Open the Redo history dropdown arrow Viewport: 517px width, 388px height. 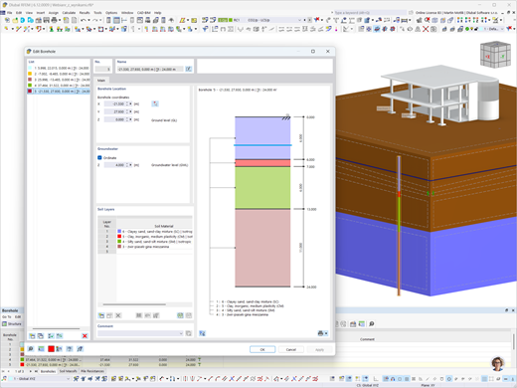click(100, 20)
